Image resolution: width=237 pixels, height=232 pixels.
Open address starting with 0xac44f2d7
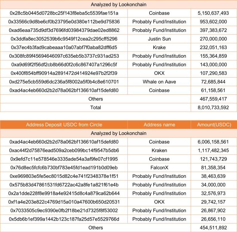(64, 150)
